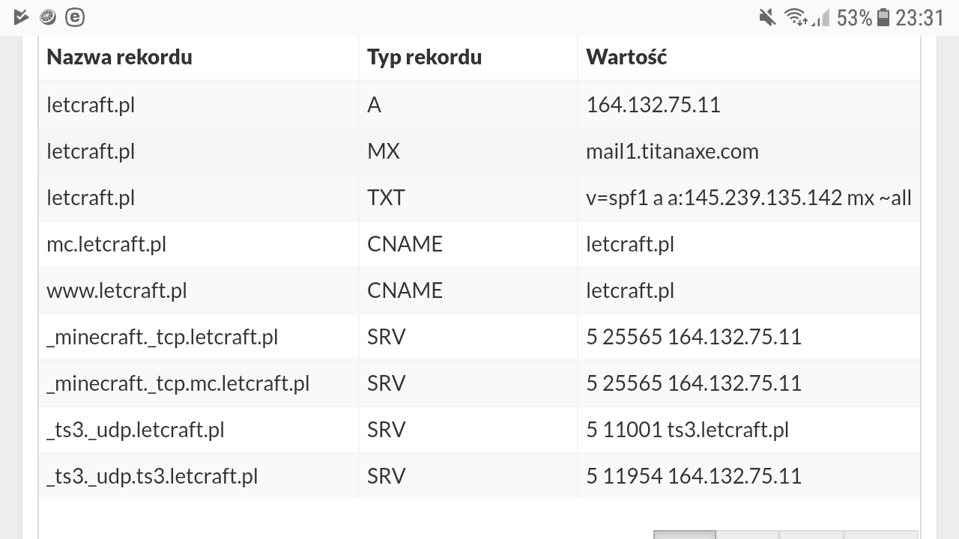Click the mail1.titanaxe.com MX value
Image resolution: width=959 pixels, height=539 pixels.
point(672,151)
